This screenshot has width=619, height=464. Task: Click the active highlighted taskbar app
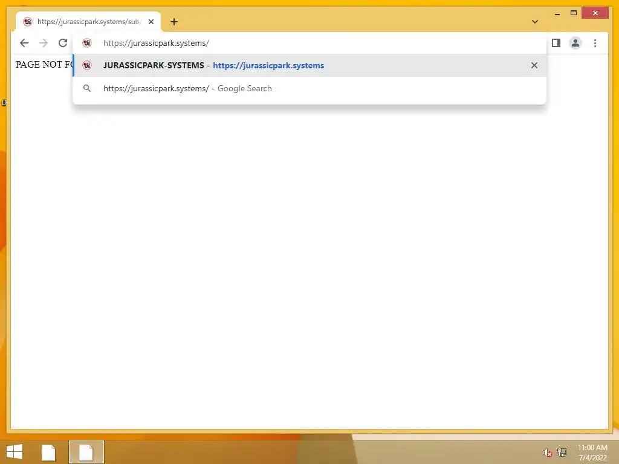(x=86, y=452)
